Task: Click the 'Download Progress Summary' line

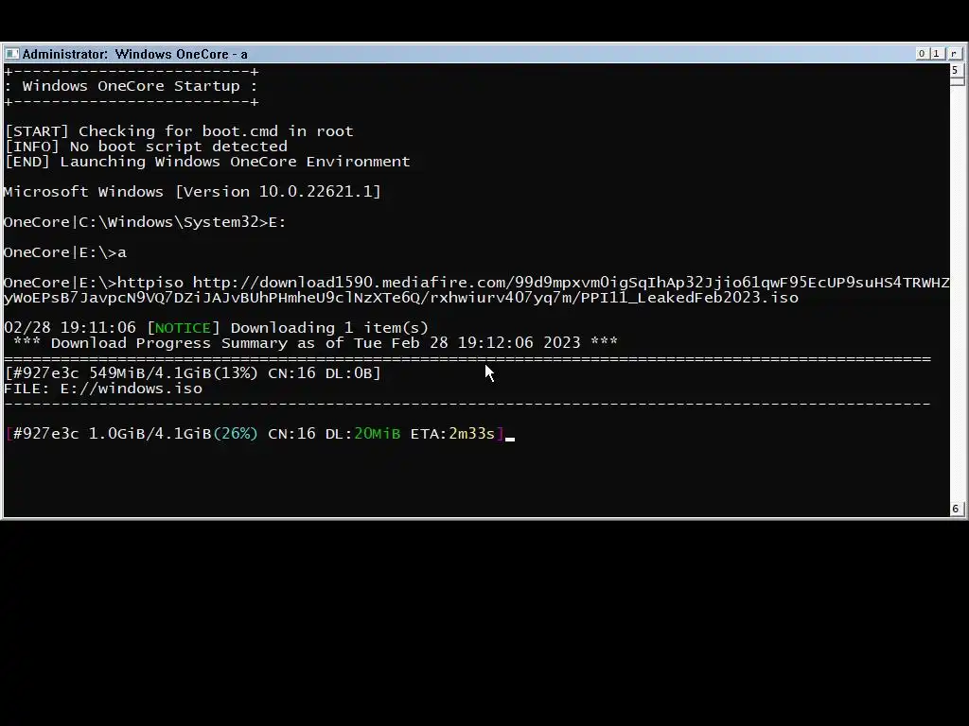Action: [x=315, y=342]
